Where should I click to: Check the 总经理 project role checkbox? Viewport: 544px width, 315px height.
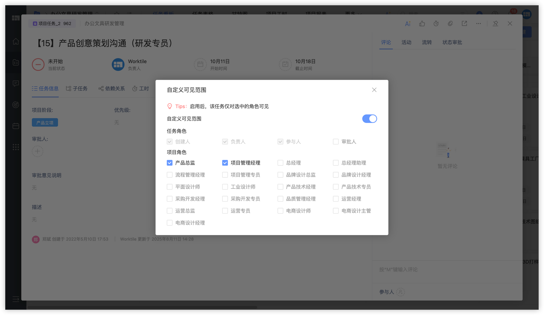coord(280,163)
